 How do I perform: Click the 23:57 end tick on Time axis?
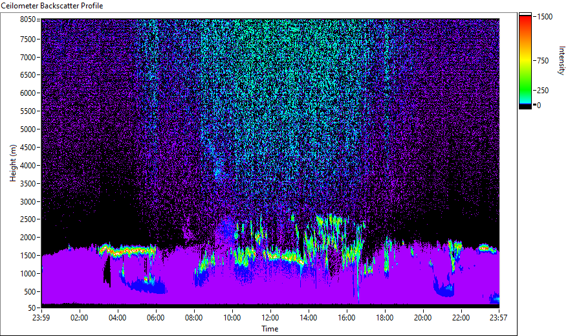coord(498,318)
